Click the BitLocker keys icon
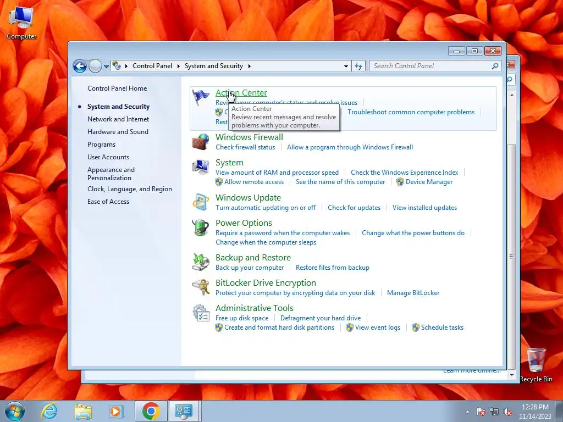This screenshot has width=563, height=422. [200, 287]
